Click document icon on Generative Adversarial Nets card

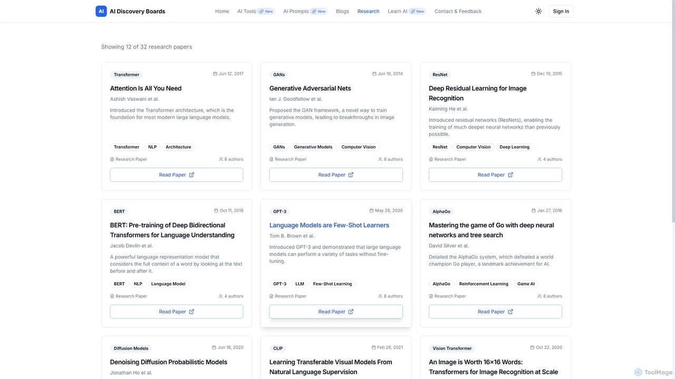pyautogui.click(x=272, y=159)
